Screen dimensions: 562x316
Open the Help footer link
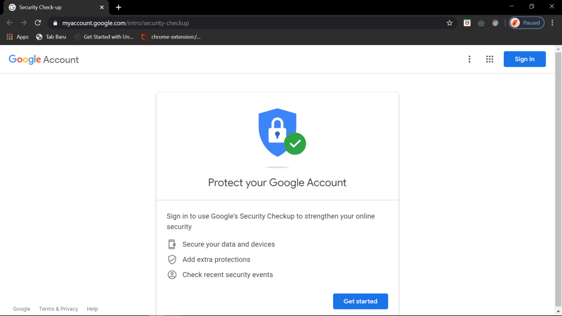coord(92,309)
